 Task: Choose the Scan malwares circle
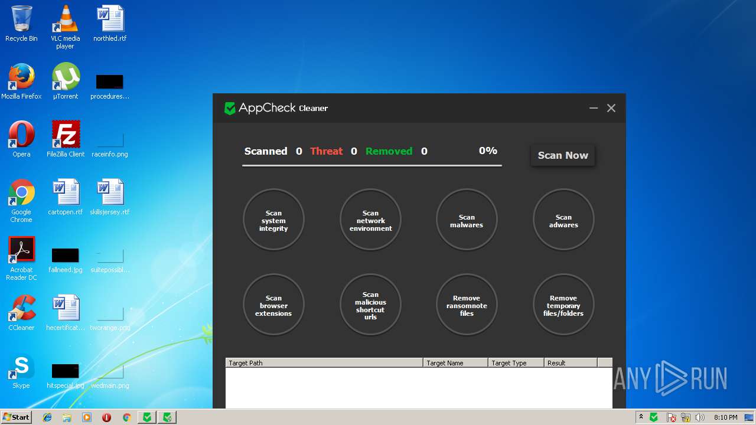point(467,220)
